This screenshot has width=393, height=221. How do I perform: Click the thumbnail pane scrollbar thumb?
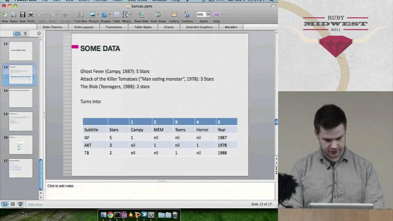pos(41,175)
